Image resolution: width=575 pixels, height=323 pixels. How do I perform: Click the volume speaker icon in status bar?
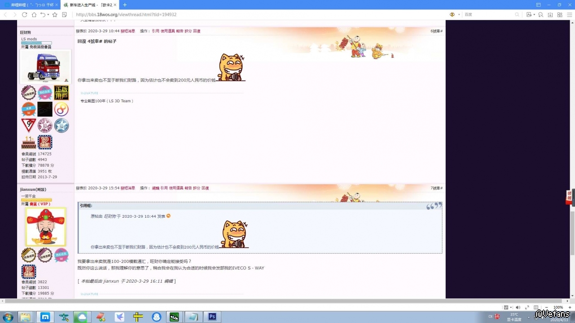pyautogui.click(x=518, y=307)
